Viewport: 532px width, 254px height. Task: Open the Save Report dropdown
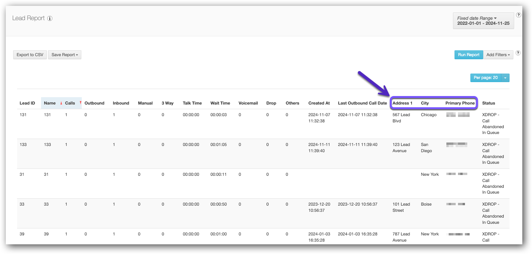(64, 55)
